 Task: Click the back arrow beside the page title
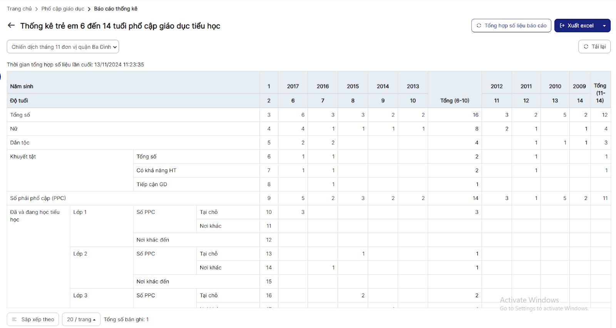tap(11, 25)
